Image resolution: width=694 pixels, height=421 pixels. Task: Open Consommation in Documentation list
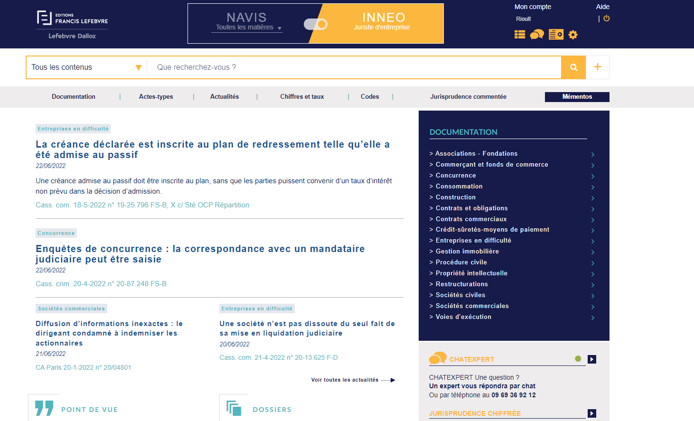click(459, 187)
